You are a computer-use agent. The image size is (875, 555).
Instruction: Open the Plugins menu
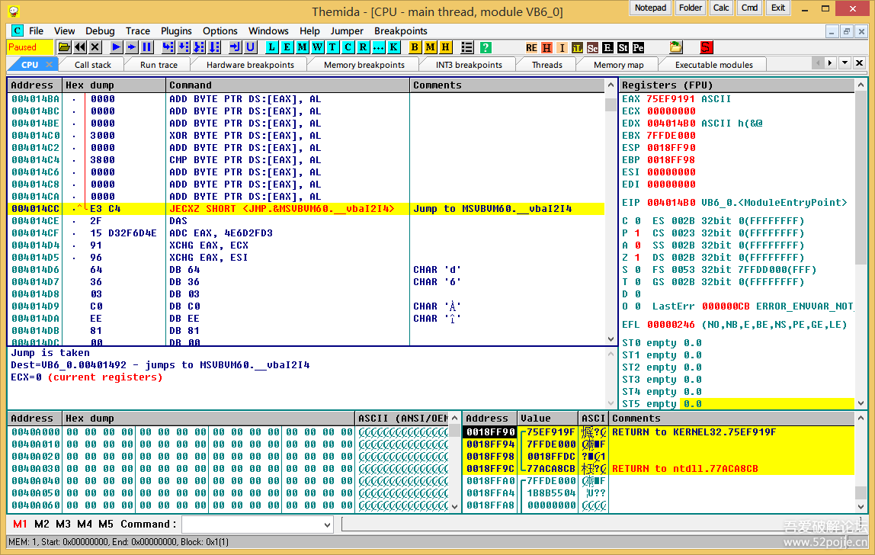coord(176,30)
